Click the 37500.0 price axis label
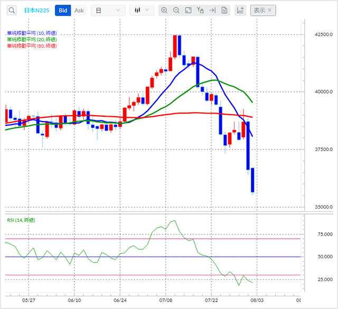The image size is (338, 309). 324,149
